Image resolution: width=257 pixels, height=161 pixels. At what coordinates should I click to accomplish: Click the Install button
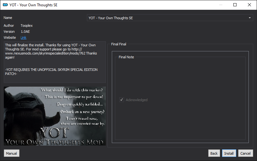(x=229, y=153)
